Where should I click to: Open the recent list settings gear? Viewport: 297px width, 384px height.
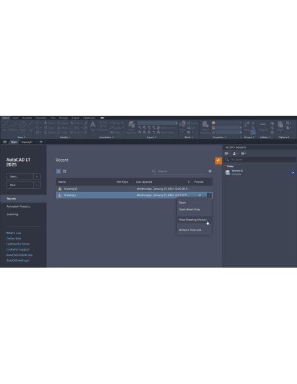coord(210,171)
